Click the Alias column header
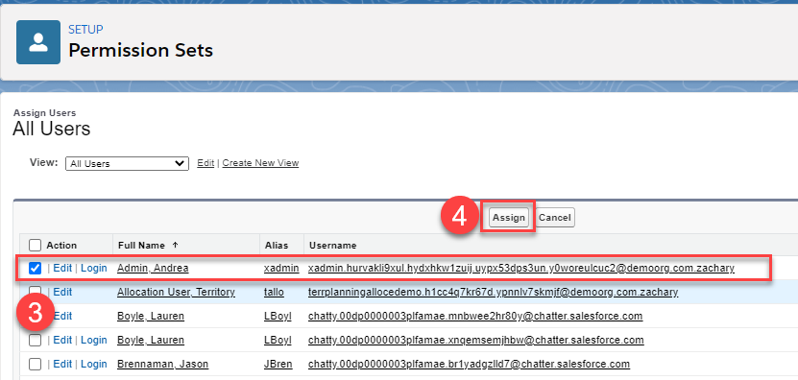798x380 pixels. point(277,246)
